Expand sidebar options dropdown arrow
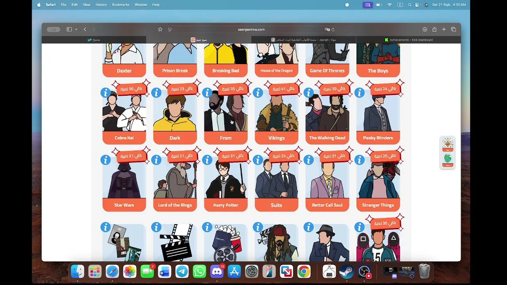The height and width of the screenshot is (285, 507). coord(76,29)
